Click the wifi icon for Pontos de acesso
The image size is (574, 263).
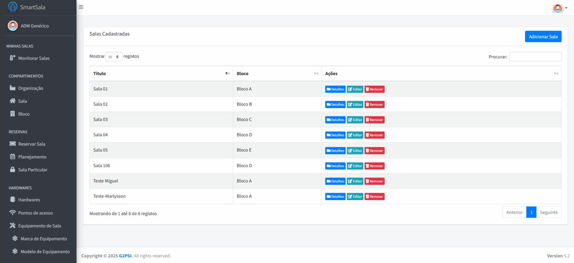(x=12, y=213)
